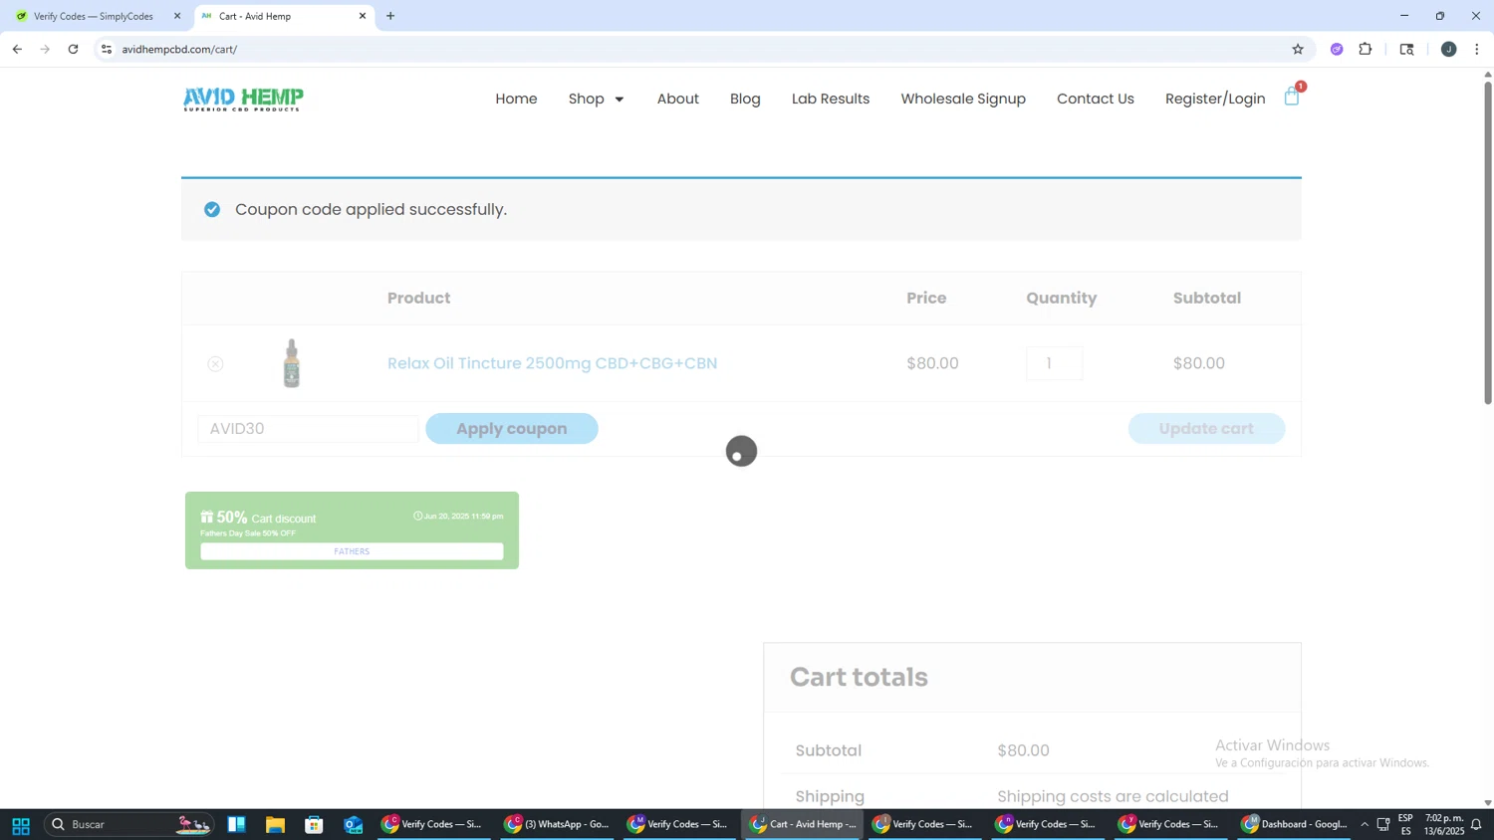This screenshot has width=1494, height=840.
Task: Go to Home page
Action: (516, 99)
